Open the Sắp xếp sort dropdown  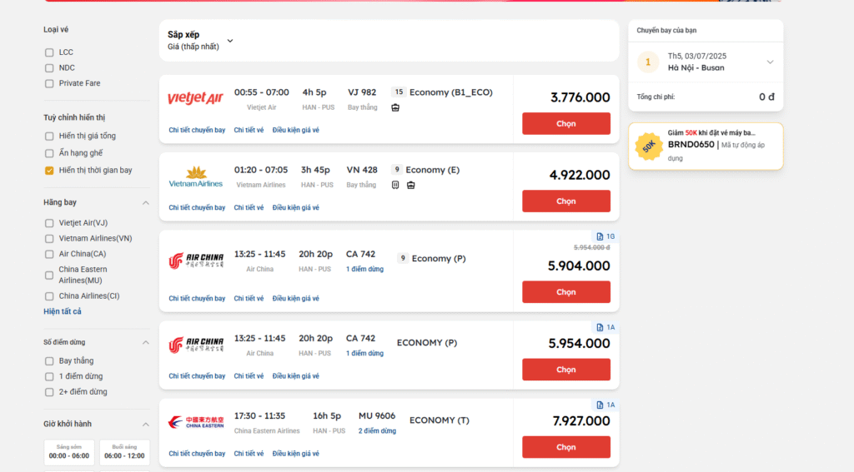click(230, 41)
